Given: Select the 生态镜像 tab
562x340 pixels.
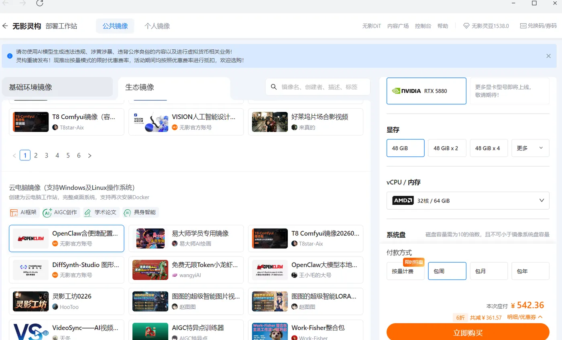Looking at the screenshot, I should [x=174, y=87].
